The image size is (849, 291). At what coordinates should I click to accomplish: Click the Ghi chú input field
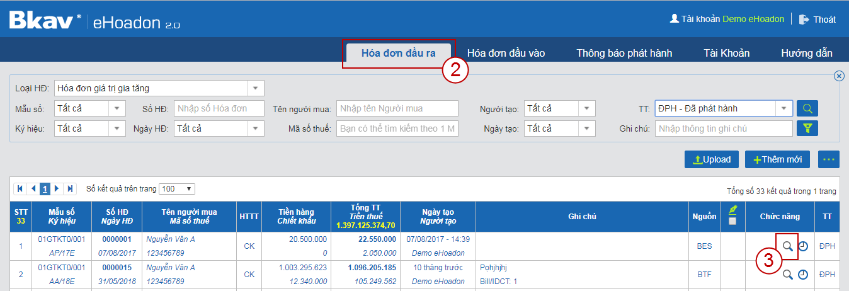724,128
